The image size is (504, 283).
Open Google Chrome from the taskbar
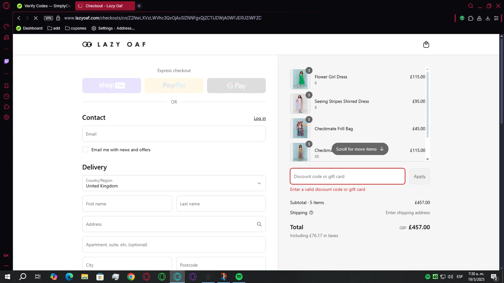131,277
